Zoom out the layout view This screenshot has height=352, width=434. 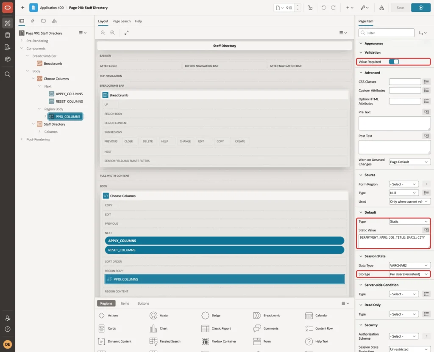click(x=103, y=33)
